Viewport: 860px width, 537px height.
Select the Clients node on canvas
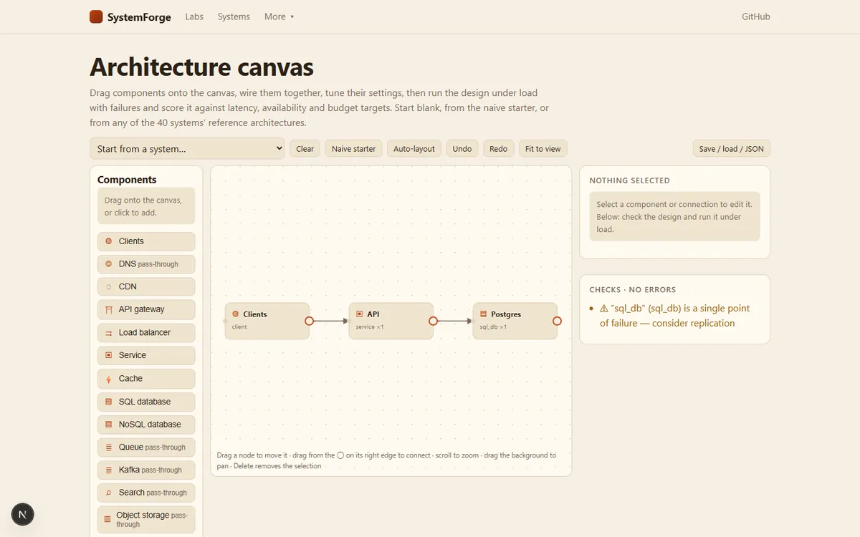[267, 321]
